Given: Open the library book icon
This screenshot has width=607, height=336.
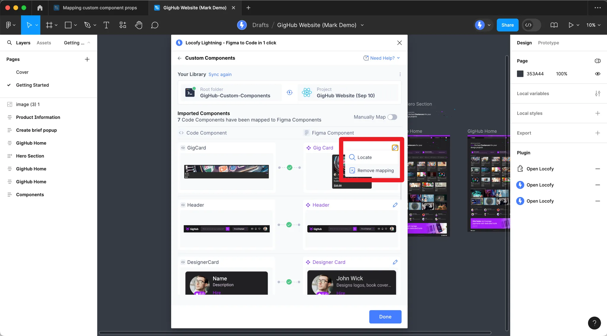Looking at the screenshot, I should (x=554, y=25).
